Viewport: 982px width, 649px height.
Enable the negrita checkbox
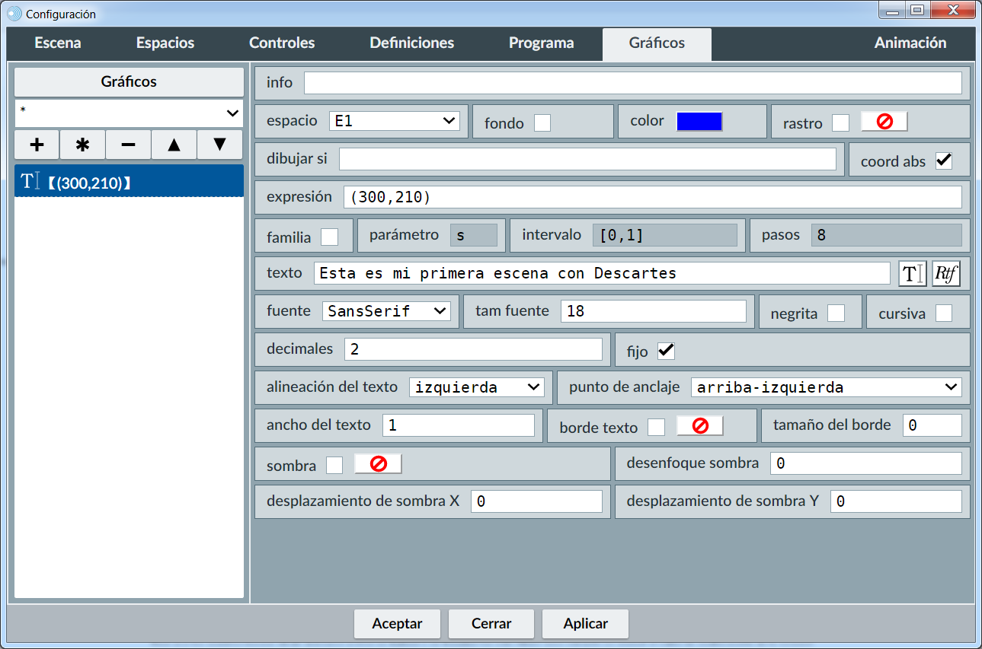[x=836, y=313]
